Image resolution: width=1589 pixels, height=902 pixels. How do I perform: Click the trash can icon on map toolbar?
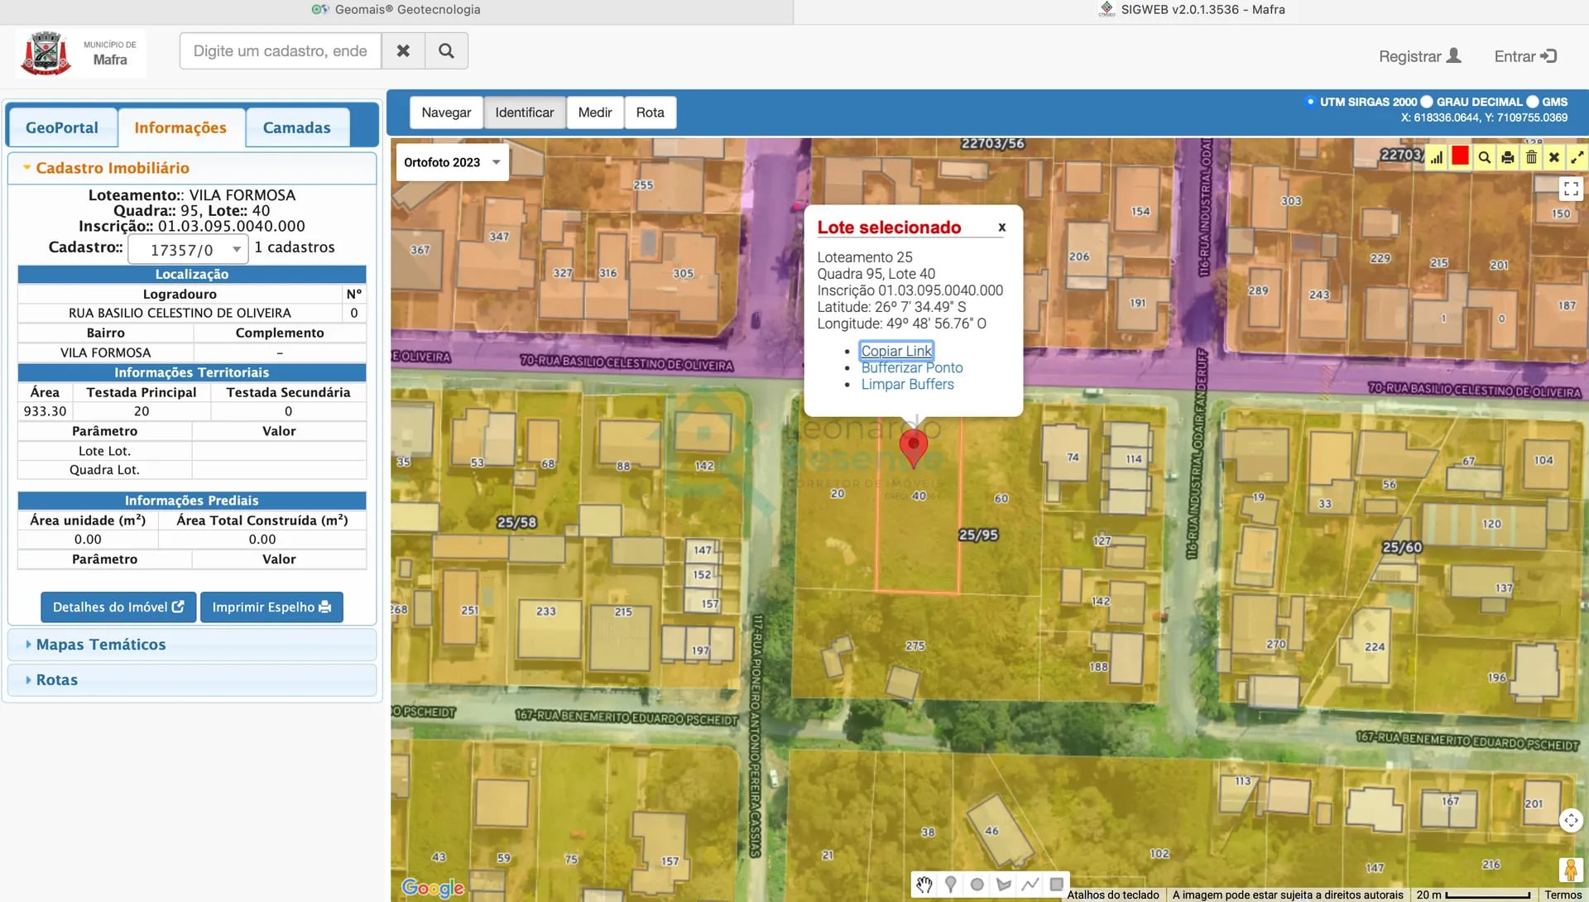pos(1531,157)
